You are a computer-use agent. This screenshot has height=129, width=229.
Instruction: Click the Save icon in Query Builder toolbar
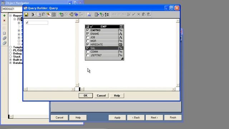[26, 14]
